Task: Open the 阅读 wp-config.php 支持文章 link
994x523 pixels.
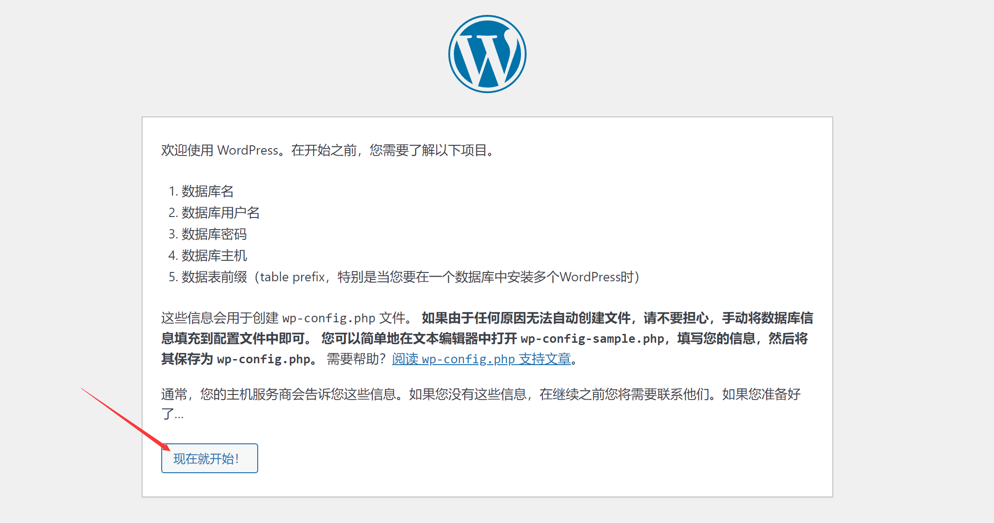Action: (481, 359)
